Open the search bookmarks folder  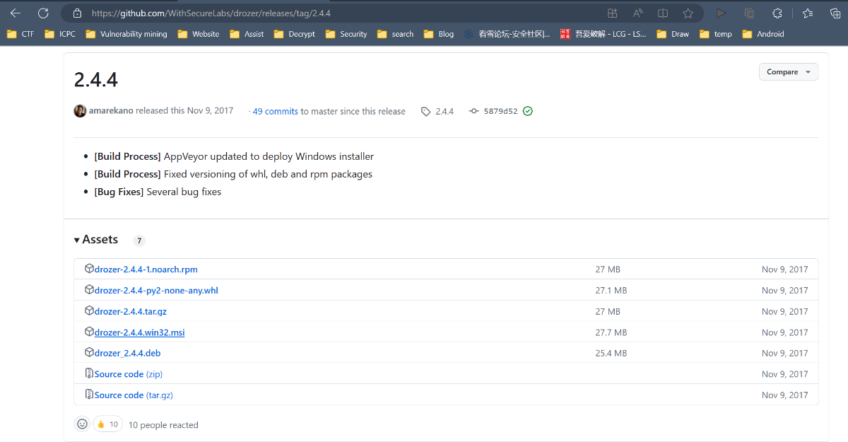396,34
